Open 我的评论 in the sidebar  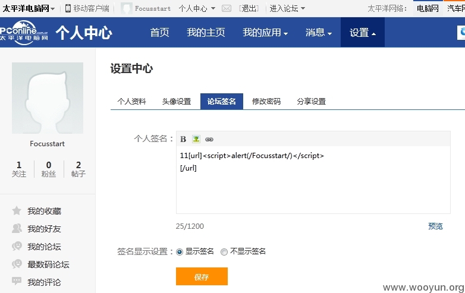44,282
